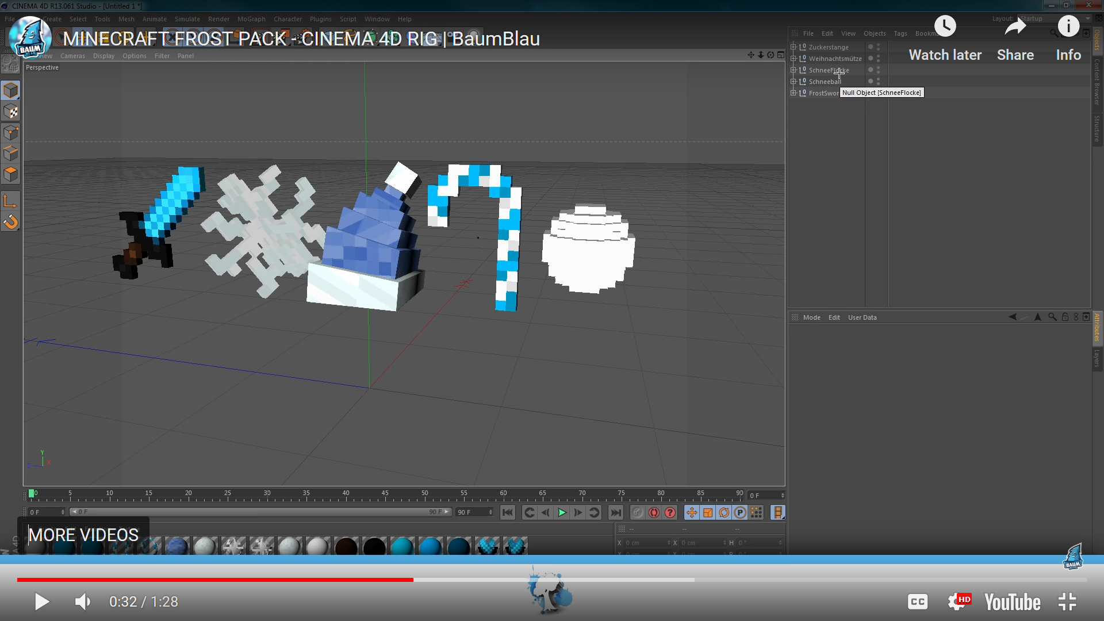This screenshot has height=621, width=1104.
Task: Open video Info button
Action: coord(1068,39)
